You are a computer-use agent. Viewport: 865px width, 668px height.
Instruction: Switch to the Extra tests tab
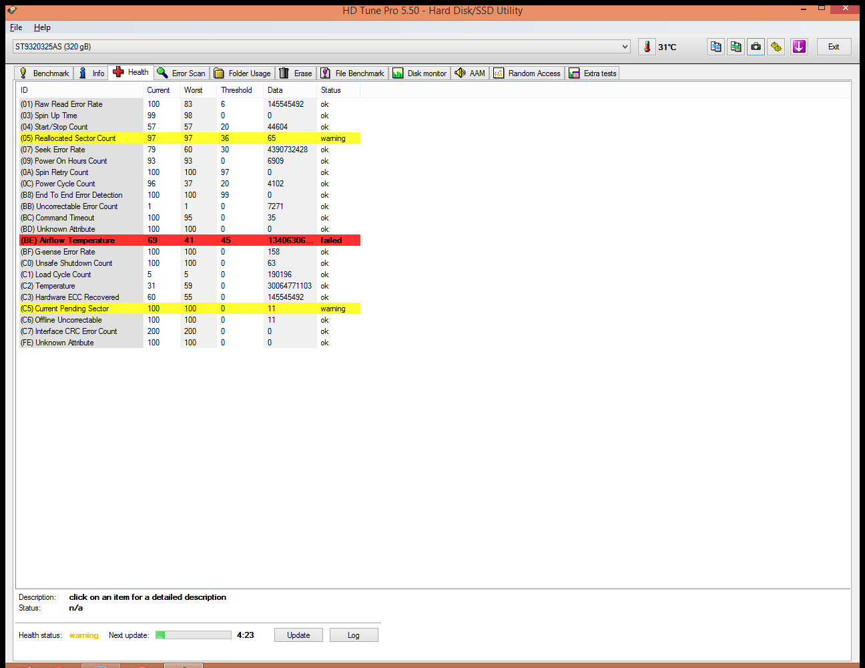point(593,73)
